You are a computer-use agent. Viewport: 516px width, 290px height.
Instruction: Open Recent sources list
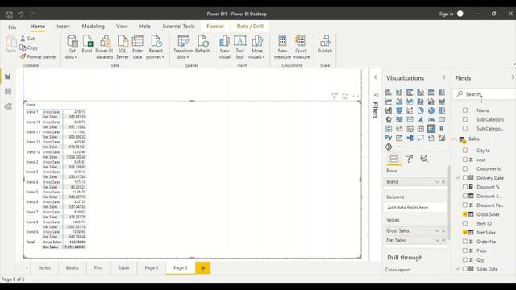(156, 47)
